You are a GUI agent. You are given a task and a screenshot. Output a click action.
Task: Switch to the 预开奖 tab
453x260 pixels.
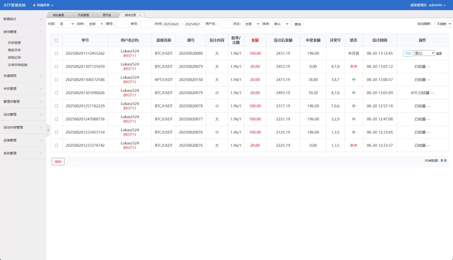[x=107, y=15]
